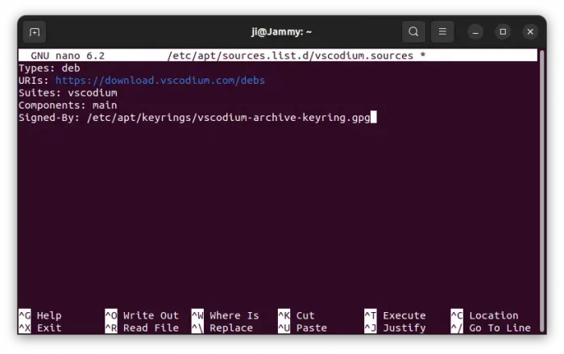Click the ^J Justify shortcut
Viewport: 564px width, 354px height.
coord(395,328)
